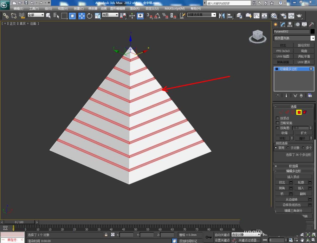Open Select by Name list icon

(56, 16)
